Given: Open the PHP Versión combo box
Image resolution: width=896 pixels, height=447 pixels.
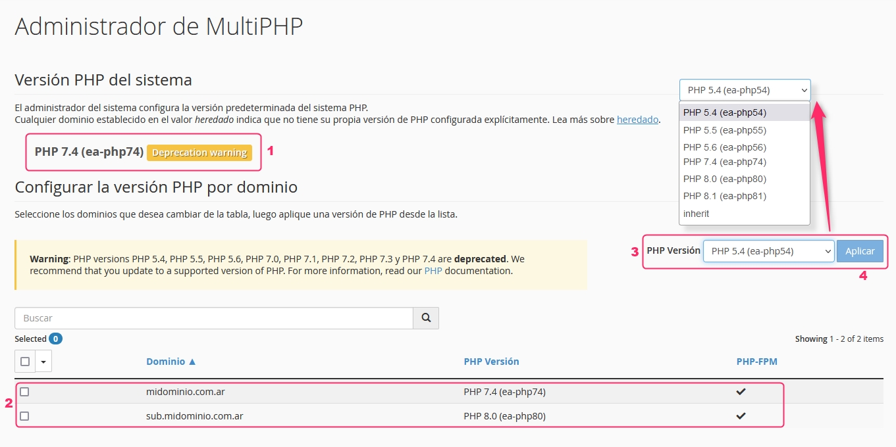Looking at the screenshot, I should (x=768, y=251).
